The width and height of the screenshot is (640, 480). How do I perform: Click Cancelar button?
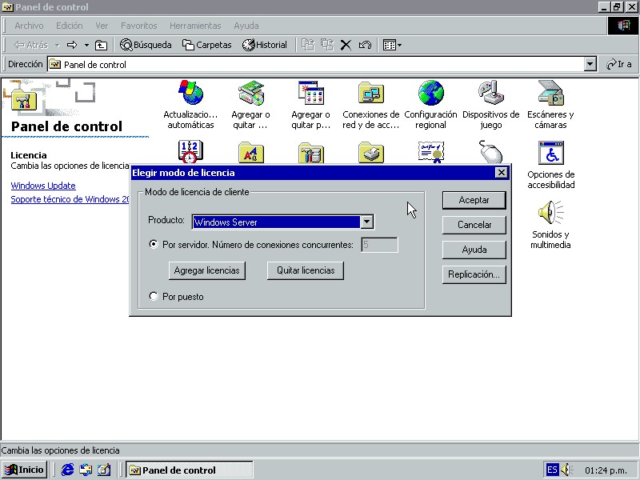[x=474, y=225]
